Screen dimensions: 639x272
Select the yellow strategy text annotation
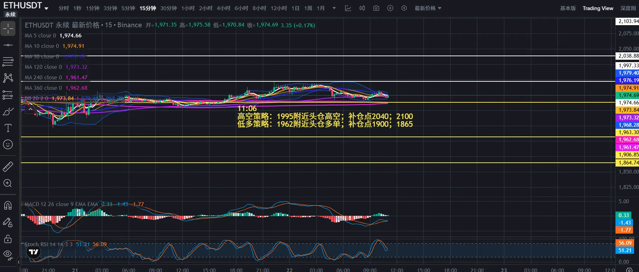pyautogui.click(x=325, y=116)
